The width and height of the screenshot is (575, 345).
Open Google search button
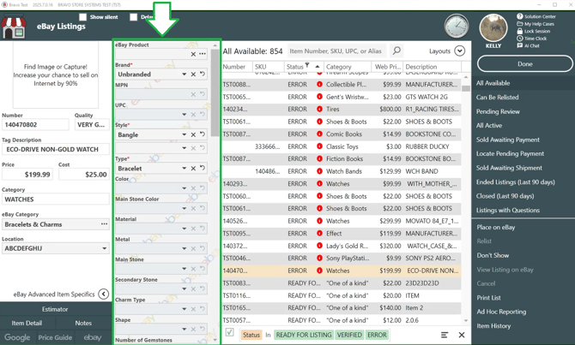[x=18, y=337]
